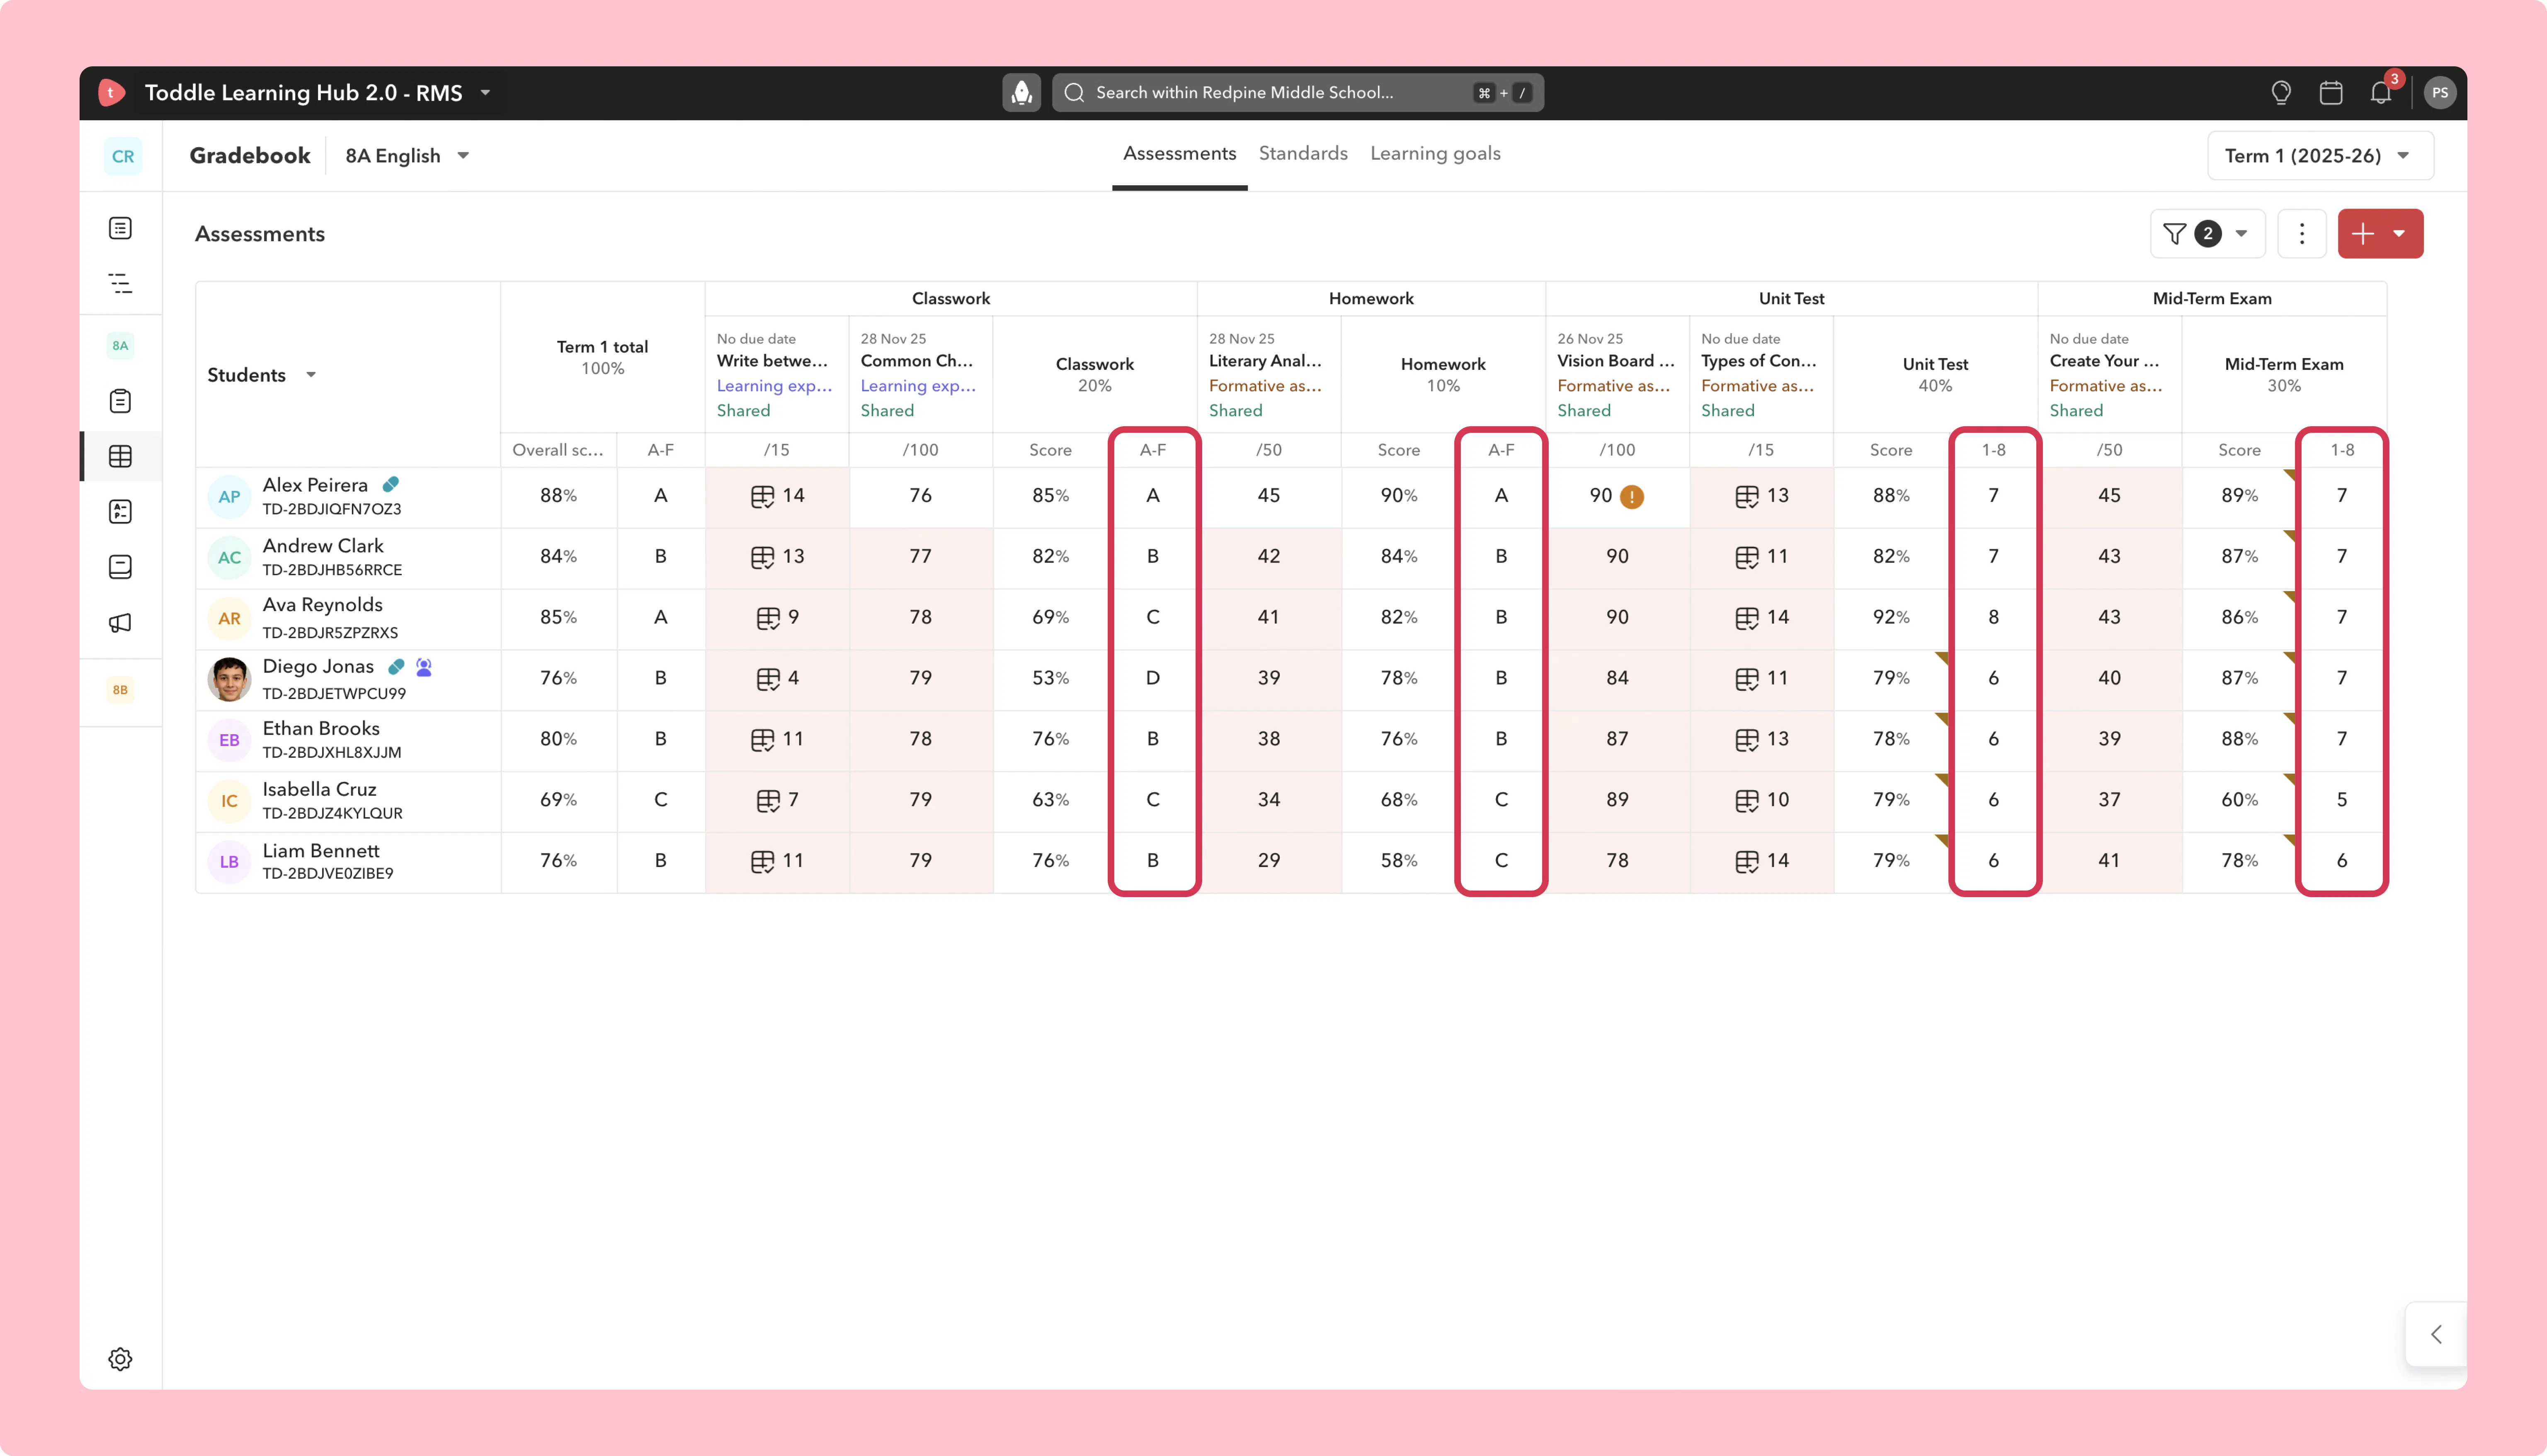
Task: Switch to the Learning goals tab
Action: pyautogui.click(x=1436, y=154)
